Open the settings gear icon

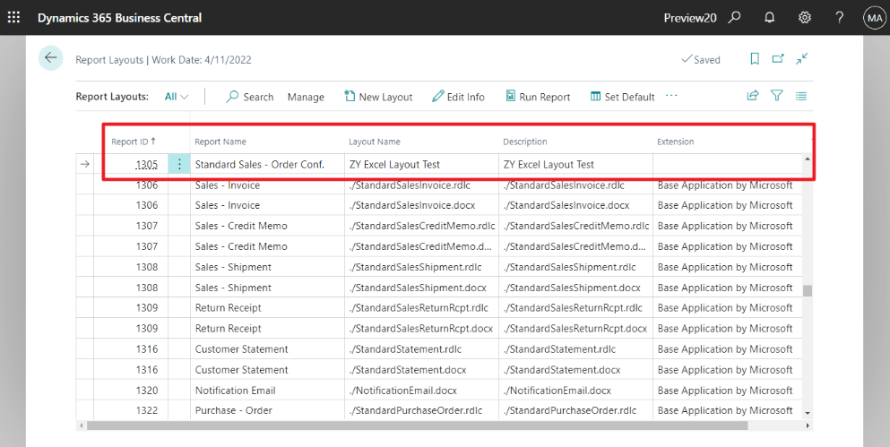click(x=804, y=18)
